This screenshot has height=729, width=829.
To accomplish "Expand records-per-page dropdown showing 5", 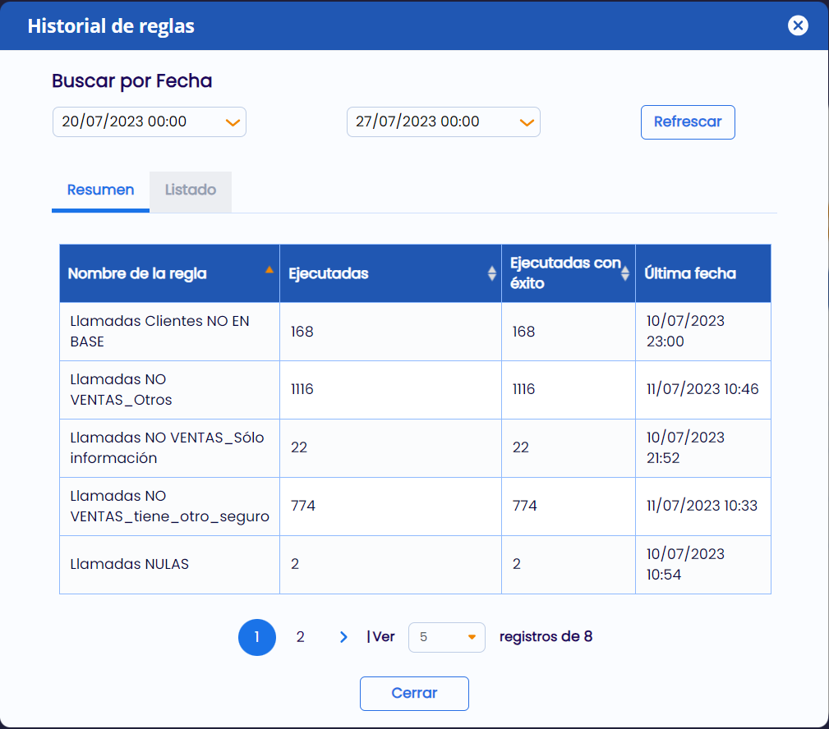I will [x=447, y=637].
